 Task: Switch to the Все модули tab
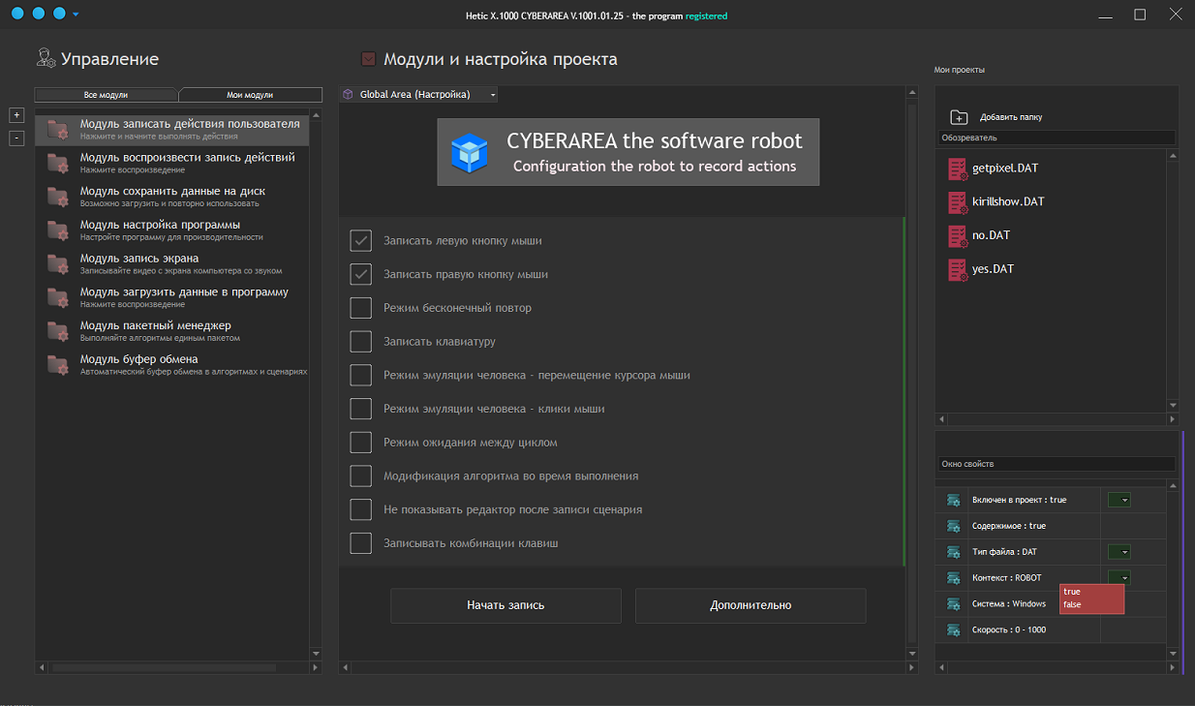(x=107, y=95)
